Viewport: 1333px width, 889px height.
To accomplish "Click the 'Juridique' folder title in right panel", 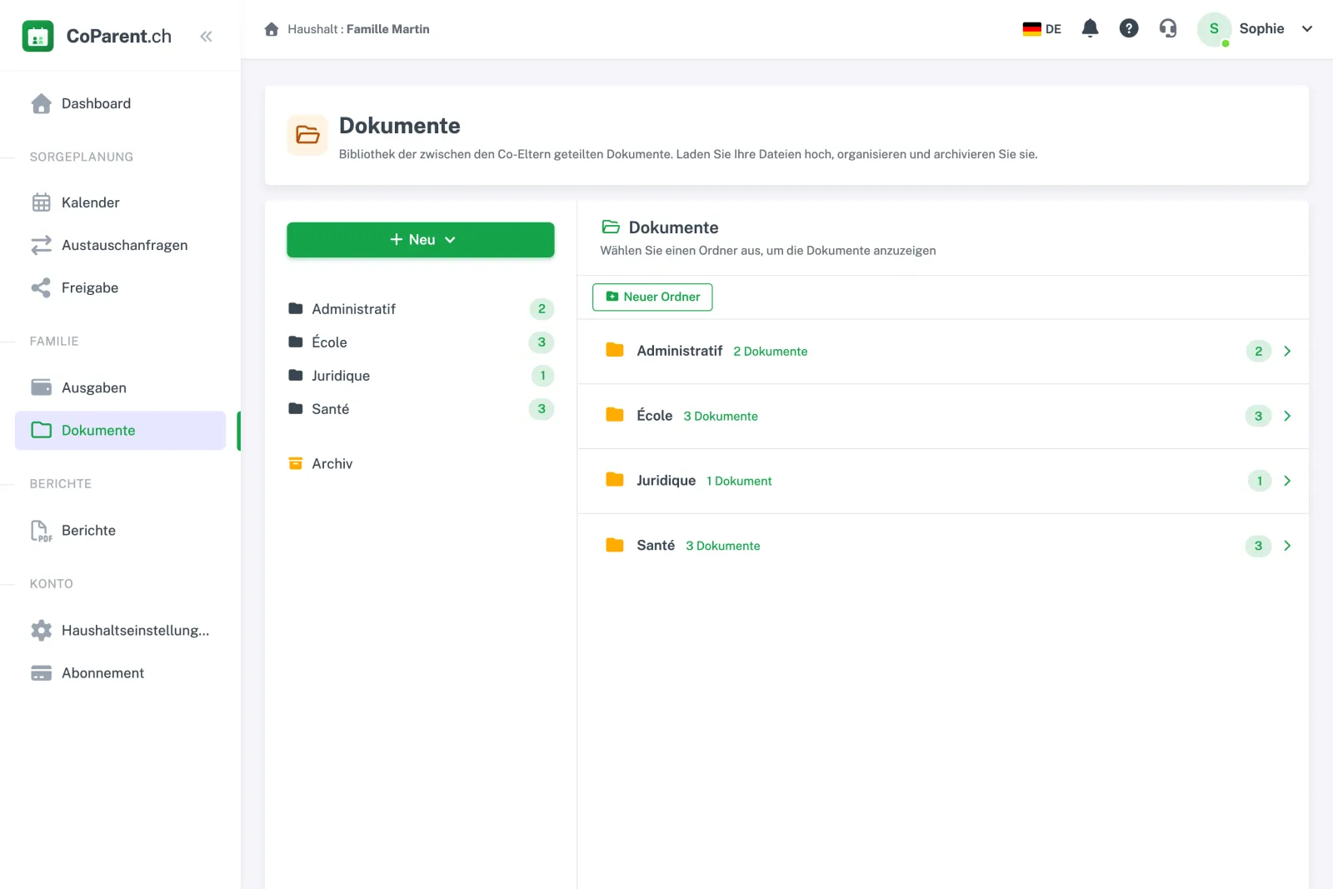I will 666,481.
